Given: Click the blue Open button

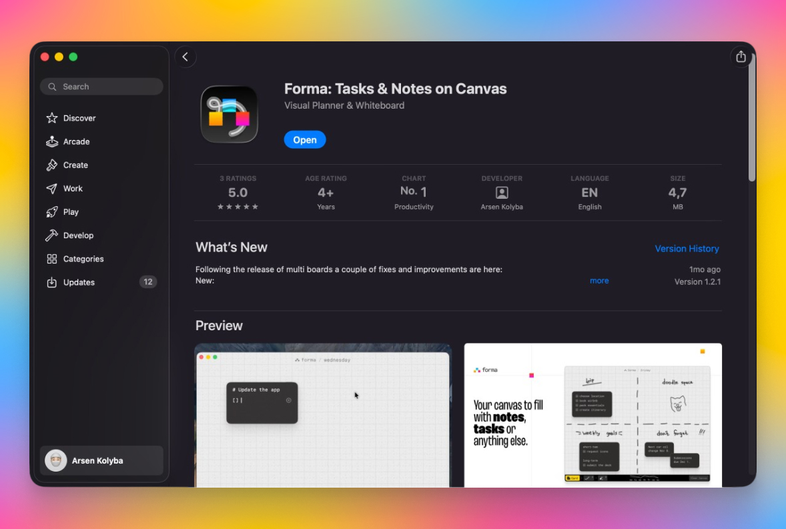Looking at the screenshot, I should (x=305, y=140).
